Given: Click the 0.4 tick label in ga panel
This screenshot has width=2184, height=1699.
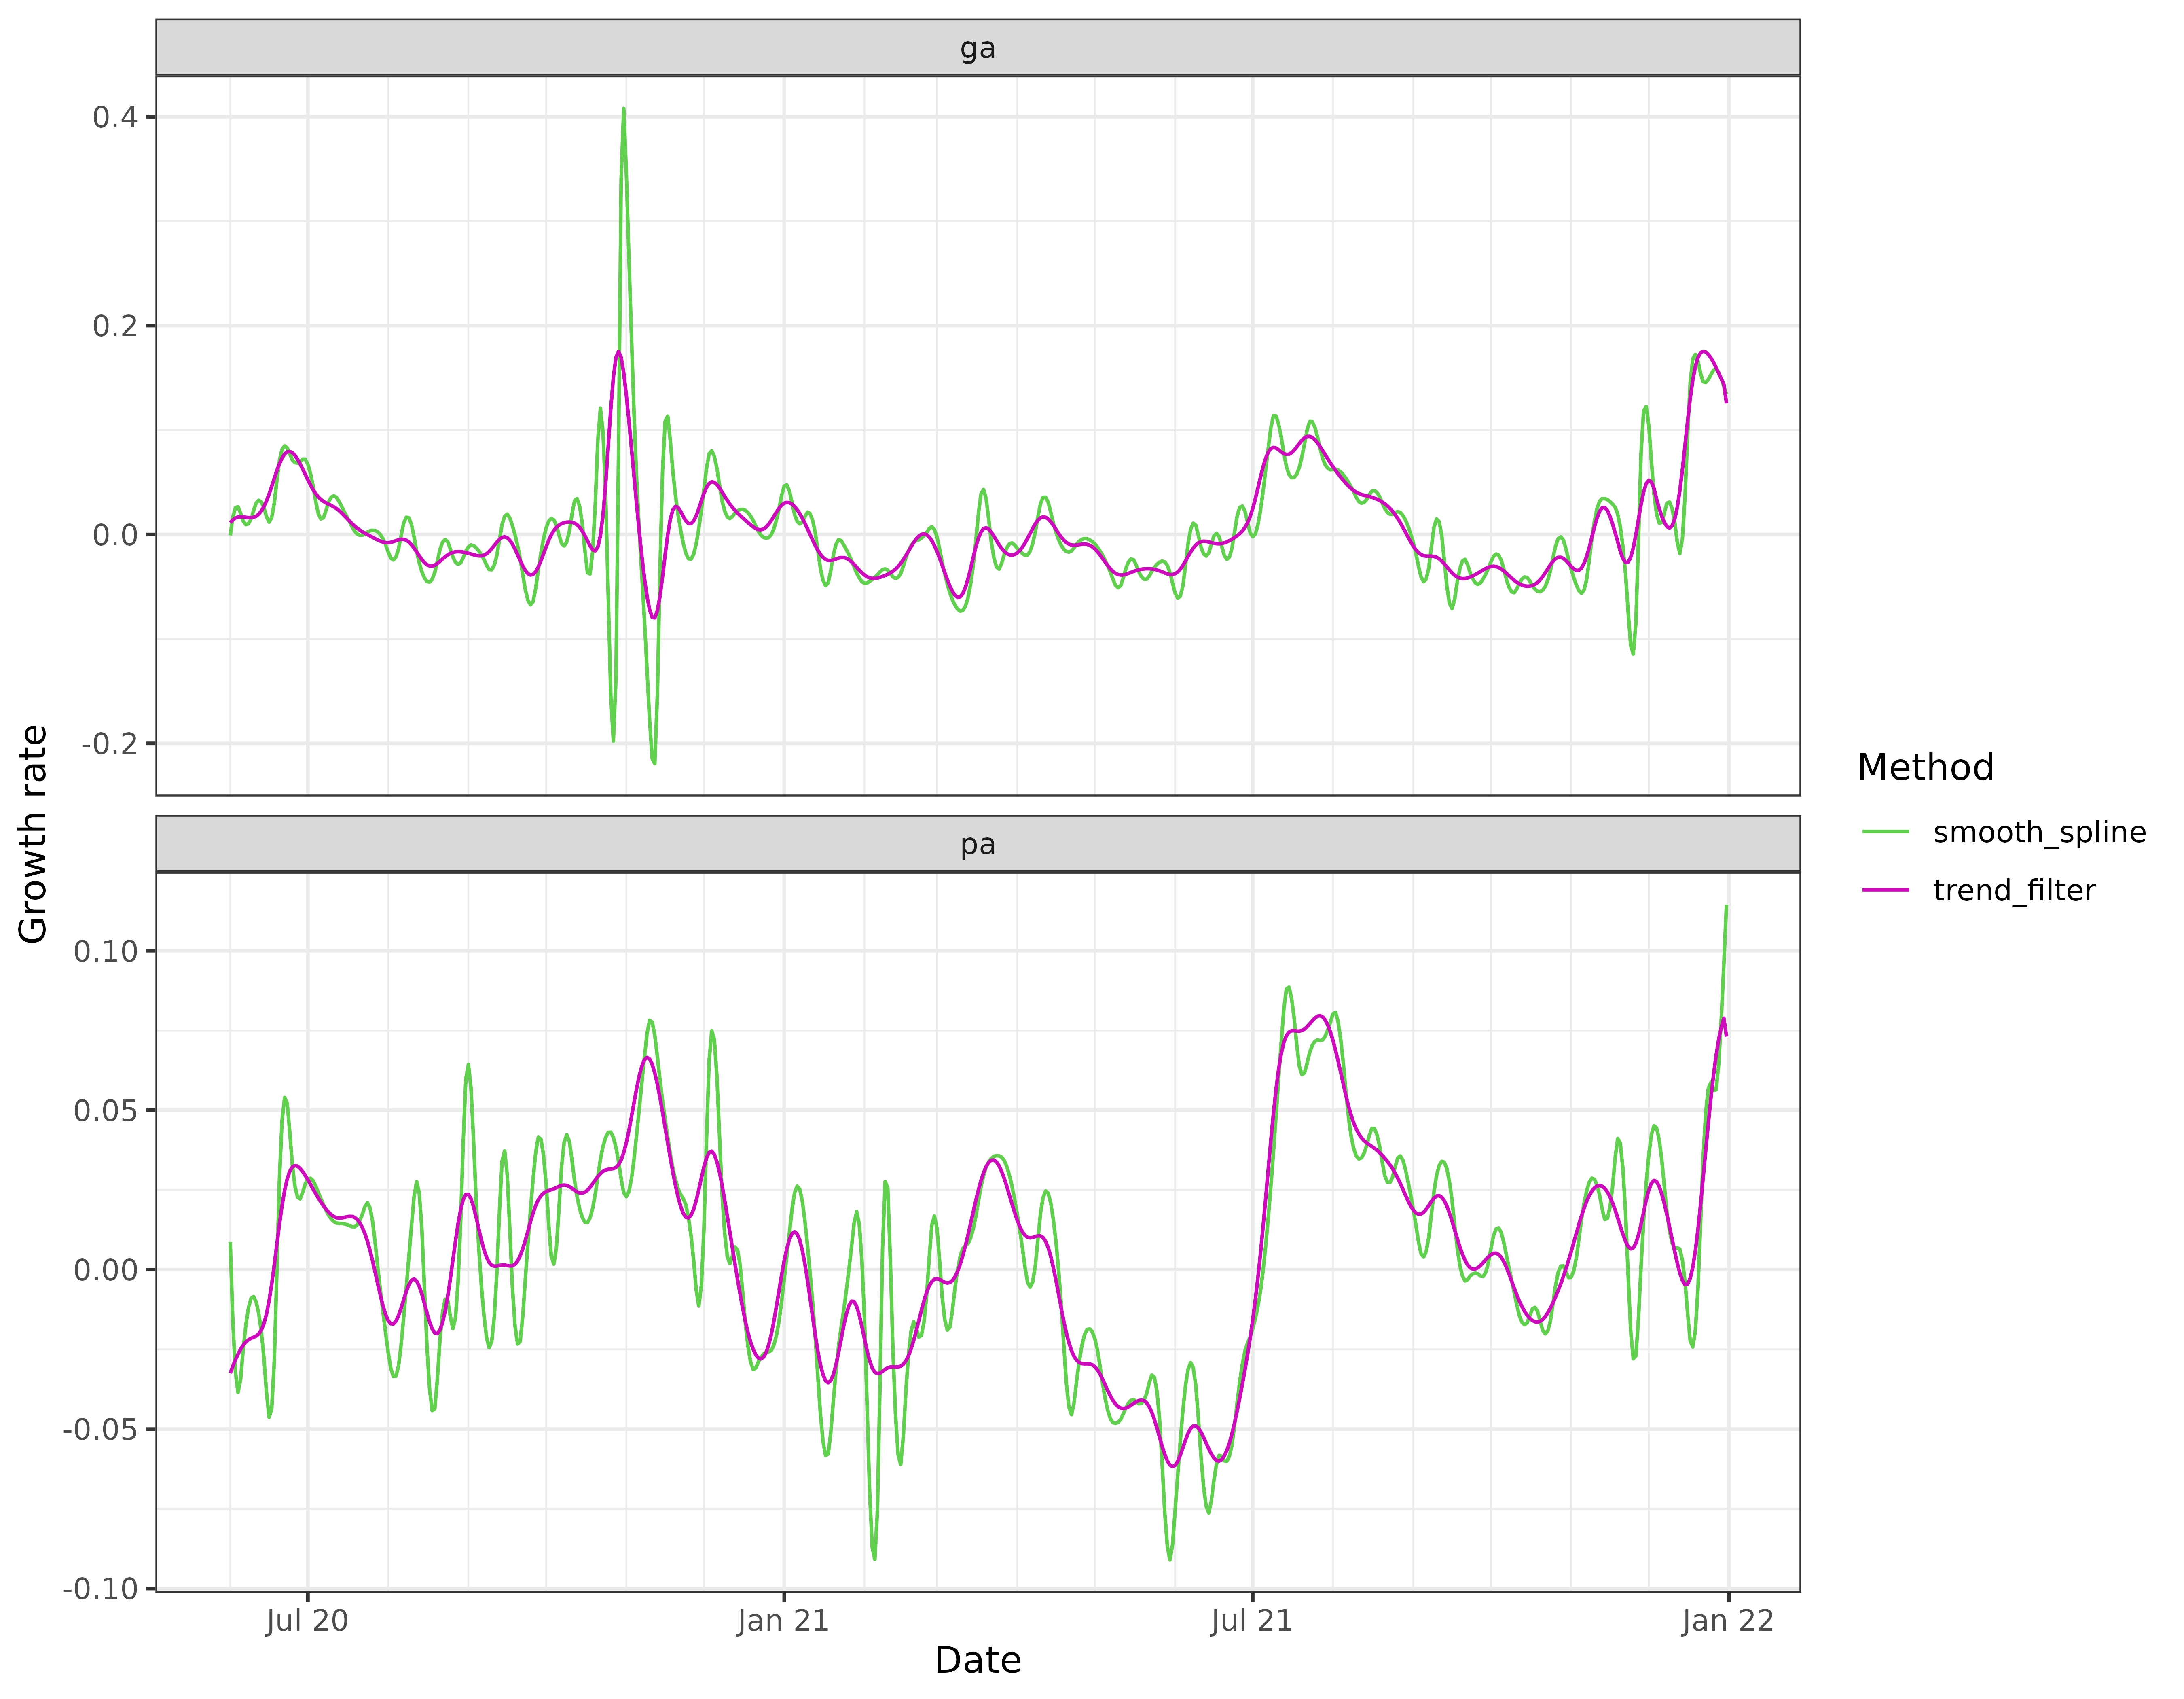Looking at the screenshot, I should coord(115,117).
